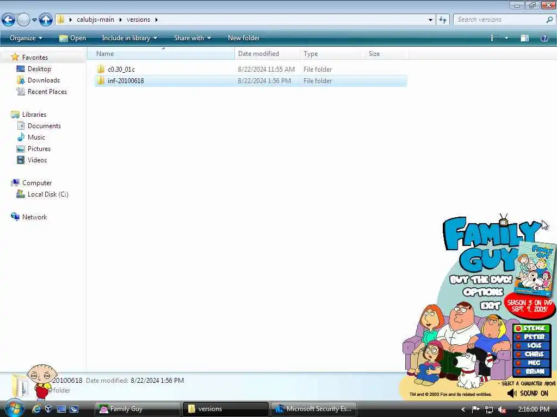Open recent pages dropdown arrow
Image resolution: width=557 pixels, height=417 pixels.
coord(34,20)
